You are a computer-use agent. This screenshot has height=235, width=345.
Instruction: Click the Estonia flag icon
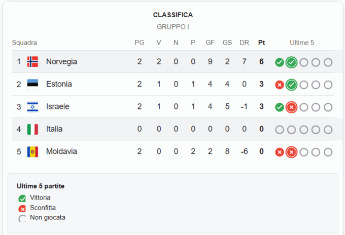[x=32, y=85]
